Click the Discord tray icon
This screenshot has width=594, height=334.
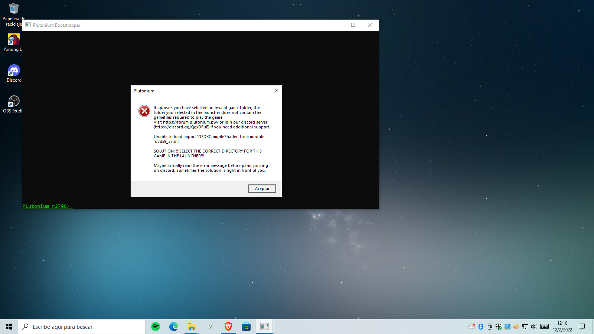[x=472, y=327]
